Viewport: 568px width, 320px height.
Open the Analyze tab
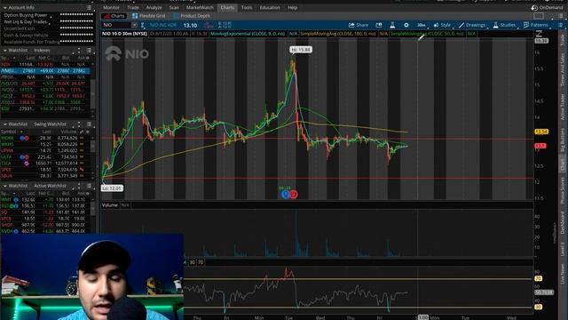point(154,7)
